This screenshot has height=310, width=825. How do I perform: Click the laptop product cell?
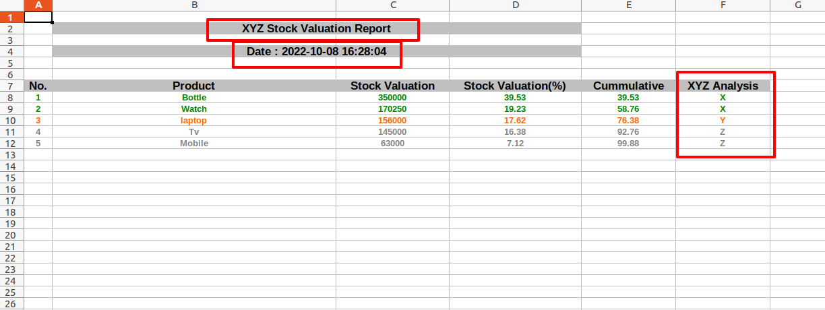click(x=194, y=121)
